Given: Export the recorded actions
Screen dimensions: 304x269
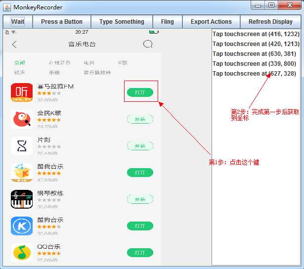Looking at the screenshot, I should [211, 22].
